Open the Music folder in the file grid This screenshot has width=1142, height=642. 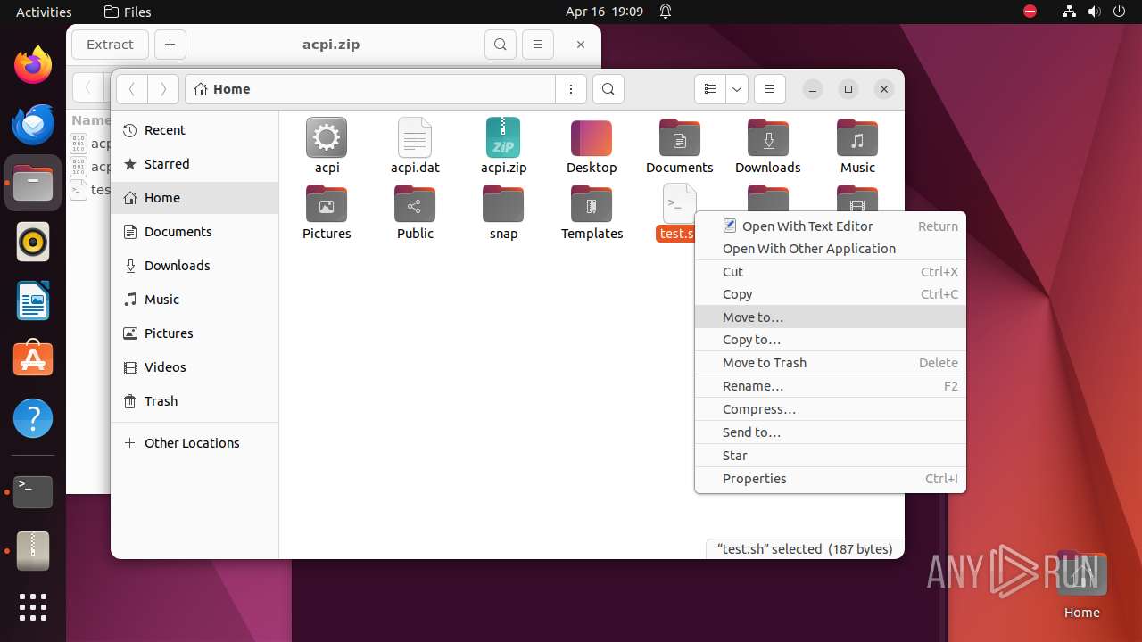857,138
